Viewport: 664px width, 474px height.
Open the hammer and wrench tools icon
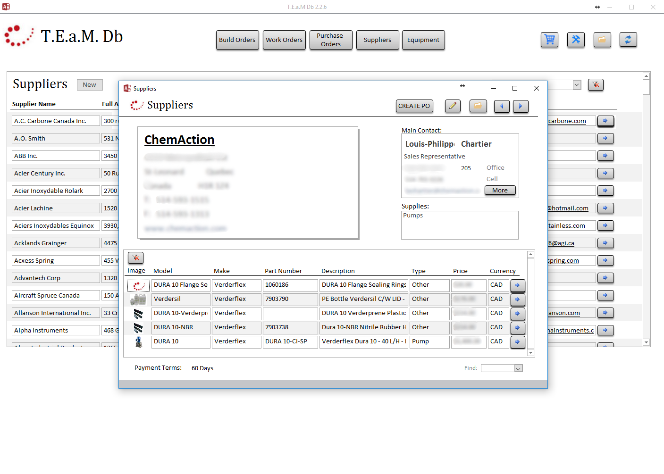click(x=576, y=40)
